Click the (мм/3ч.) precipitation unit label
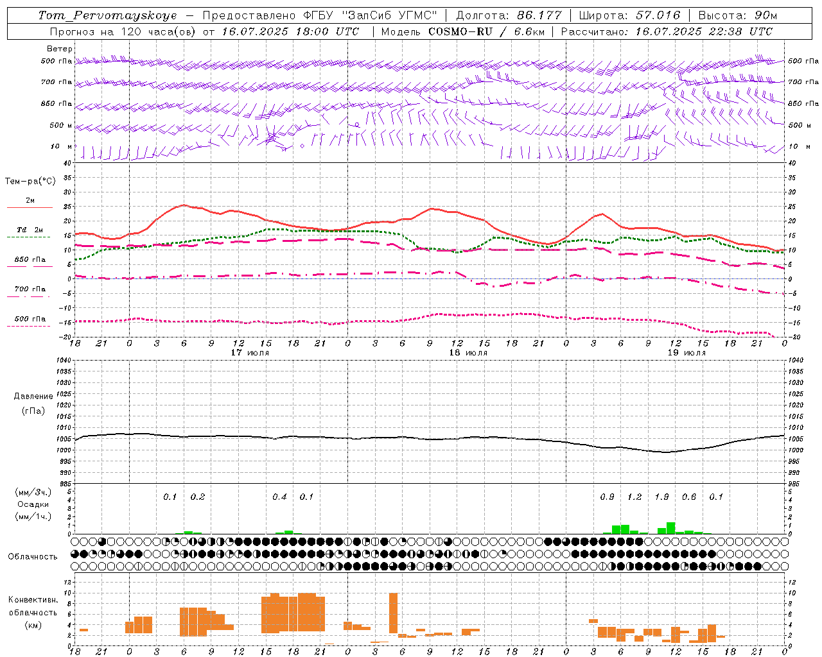 (33, 492)
